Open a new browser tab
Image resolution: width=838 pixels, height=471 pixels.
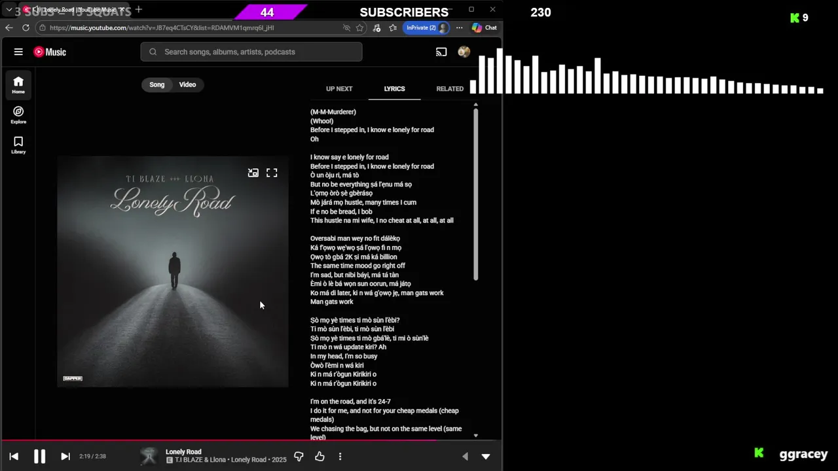coord(138,10)
